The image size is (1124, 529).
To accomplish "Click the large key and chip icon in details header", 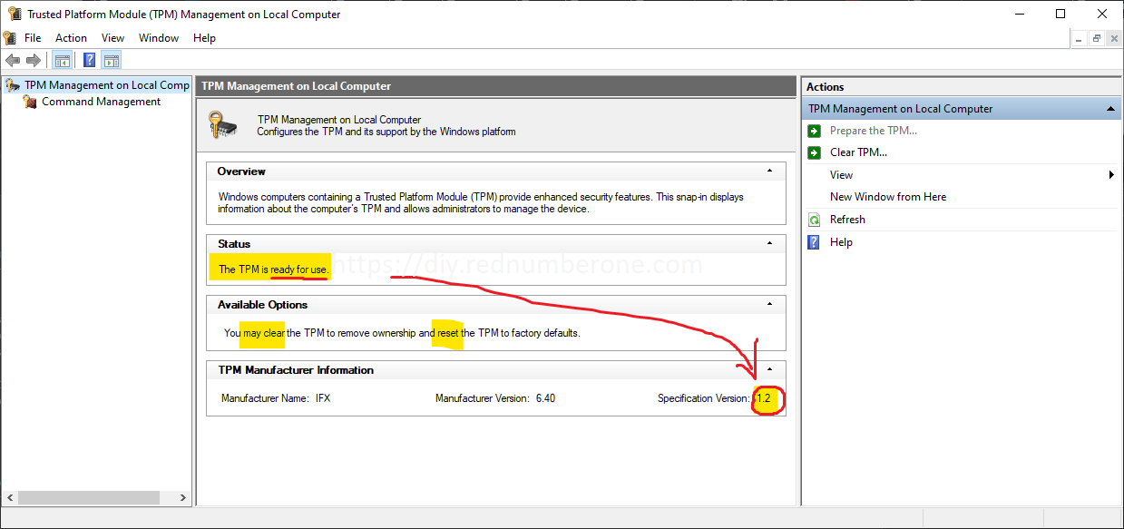I will (x=223, y=124).
